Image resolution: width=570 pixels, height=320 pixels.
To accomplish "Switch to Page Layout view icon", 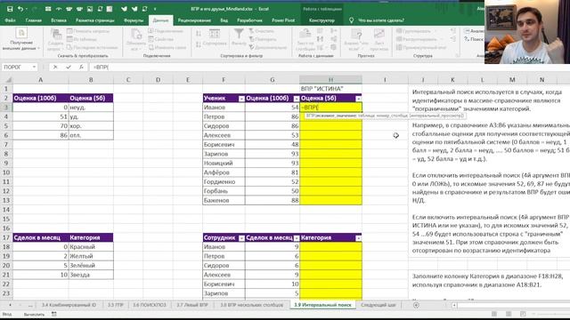I will tap(509, 314).
